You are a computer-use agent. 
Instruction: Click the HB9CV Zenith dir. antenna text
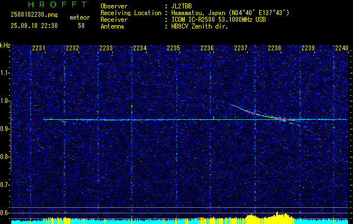pyautogui.click(x=200, y=26)
